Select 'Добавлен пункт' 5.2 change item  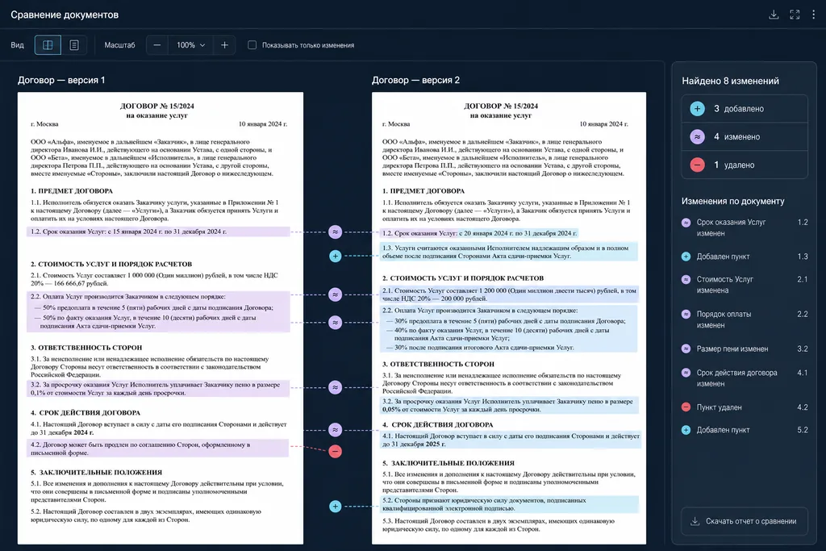click(745, 430)
